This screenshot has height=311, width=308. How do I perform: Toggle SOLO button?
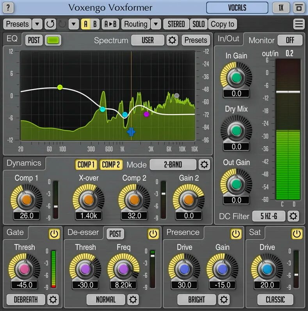coord(199,24)
